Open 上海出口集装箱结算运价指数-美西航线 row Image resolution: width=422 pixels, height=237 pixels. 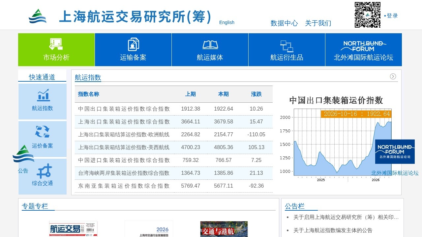174,147
